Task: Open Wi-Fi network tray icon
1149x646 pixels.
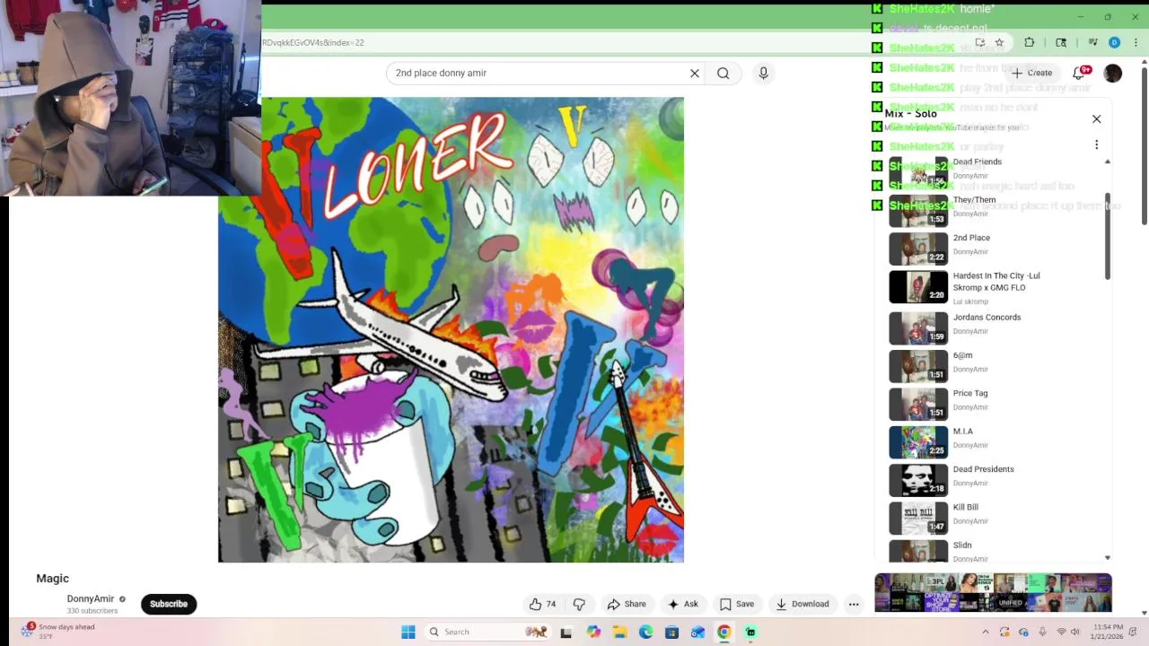Action: pyautogui.click(x=1061, y=632)
